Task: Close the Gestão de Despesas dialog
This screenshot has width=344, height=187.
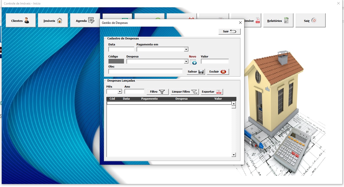Action: (x=240, y=23)
